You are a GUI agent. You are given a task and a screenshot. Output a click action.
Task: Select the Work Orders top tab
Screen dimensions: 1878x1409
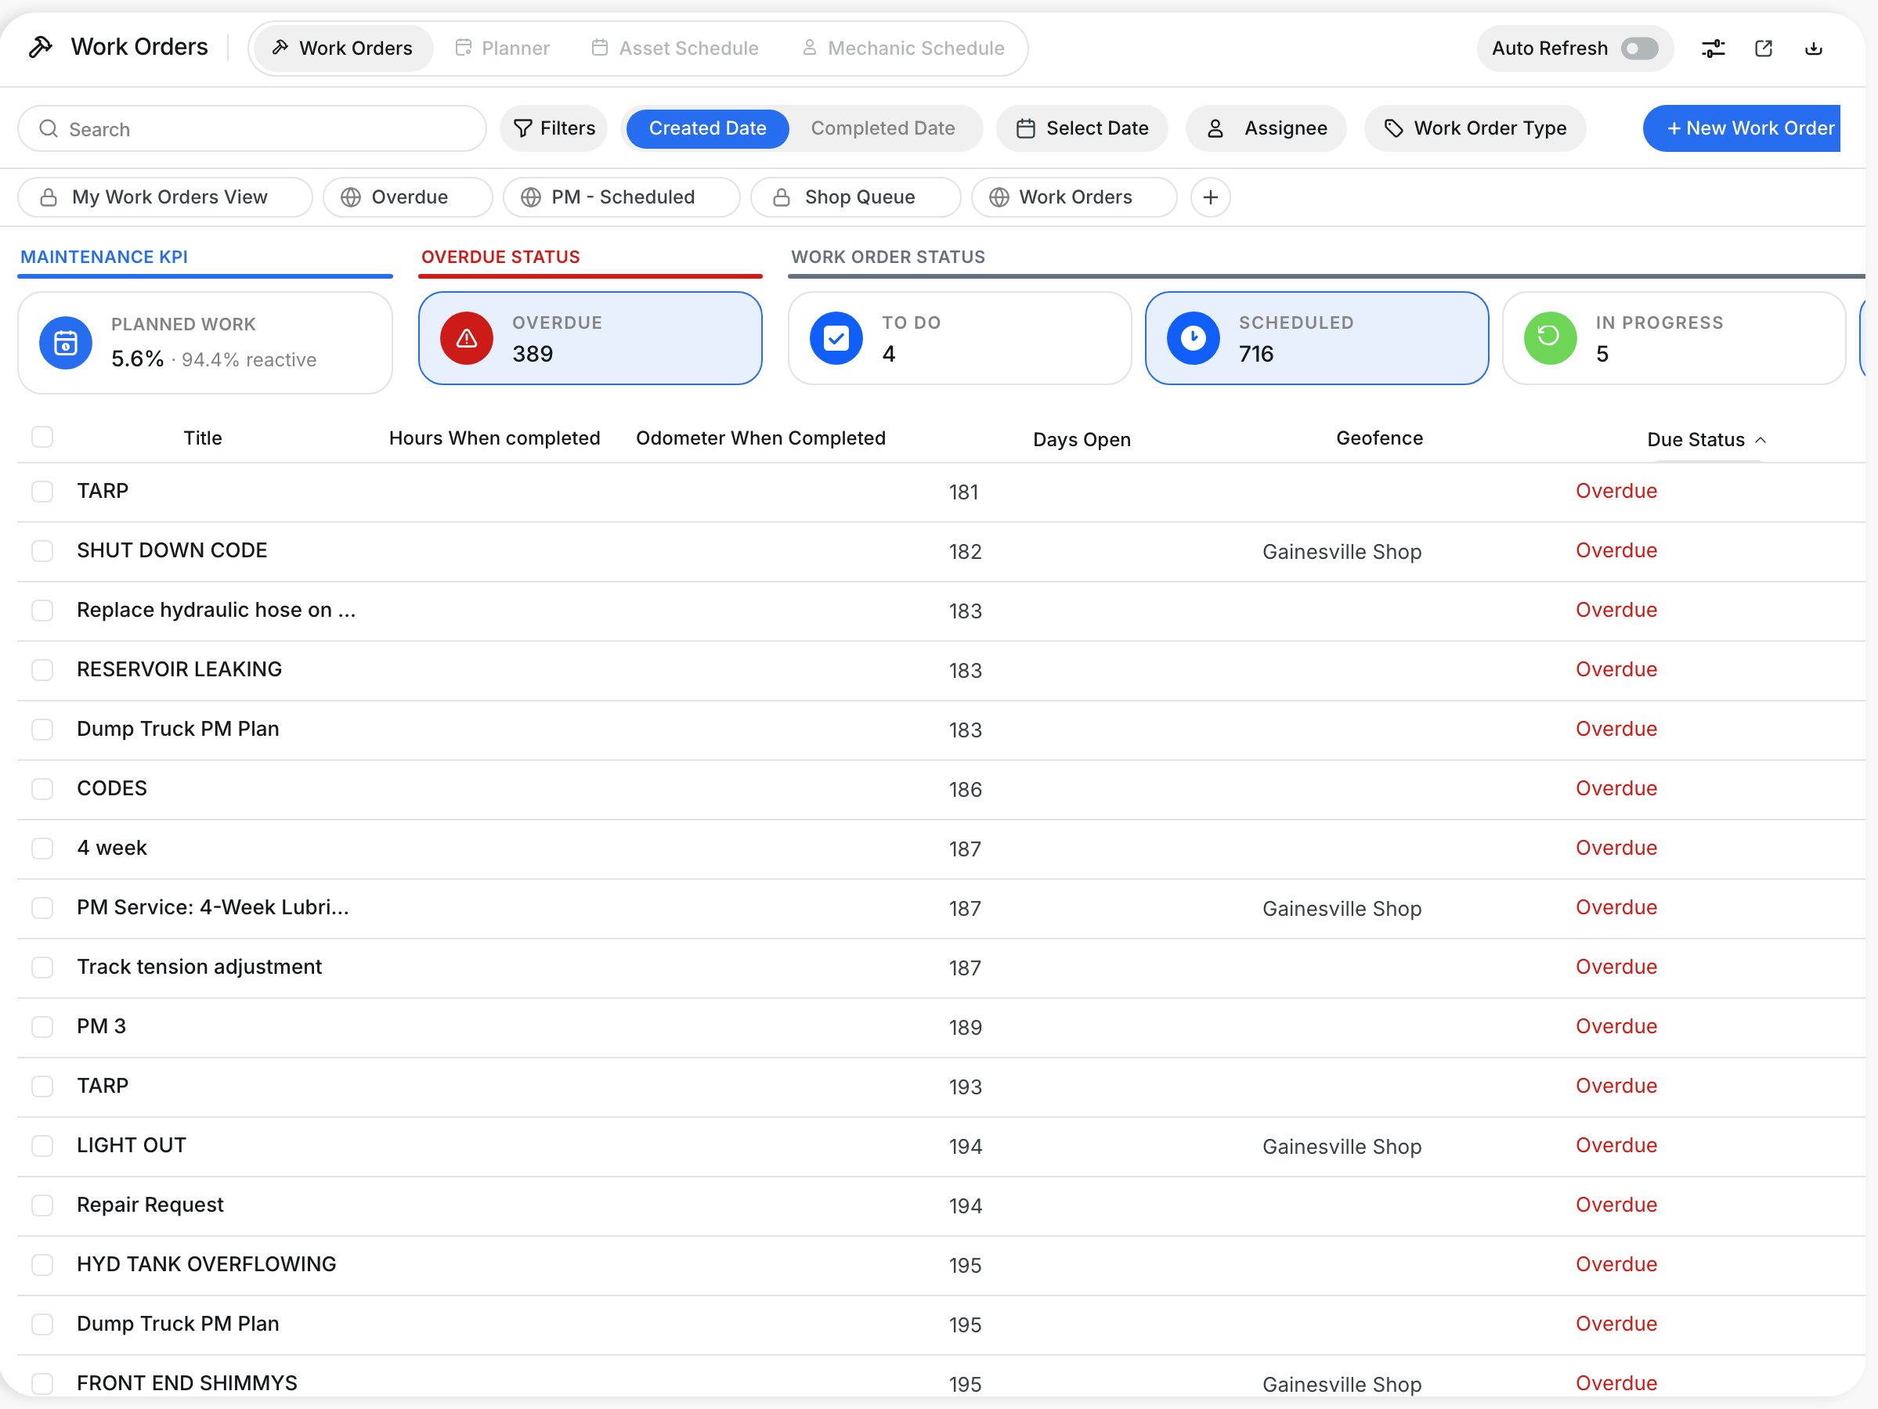pos(343,49)
